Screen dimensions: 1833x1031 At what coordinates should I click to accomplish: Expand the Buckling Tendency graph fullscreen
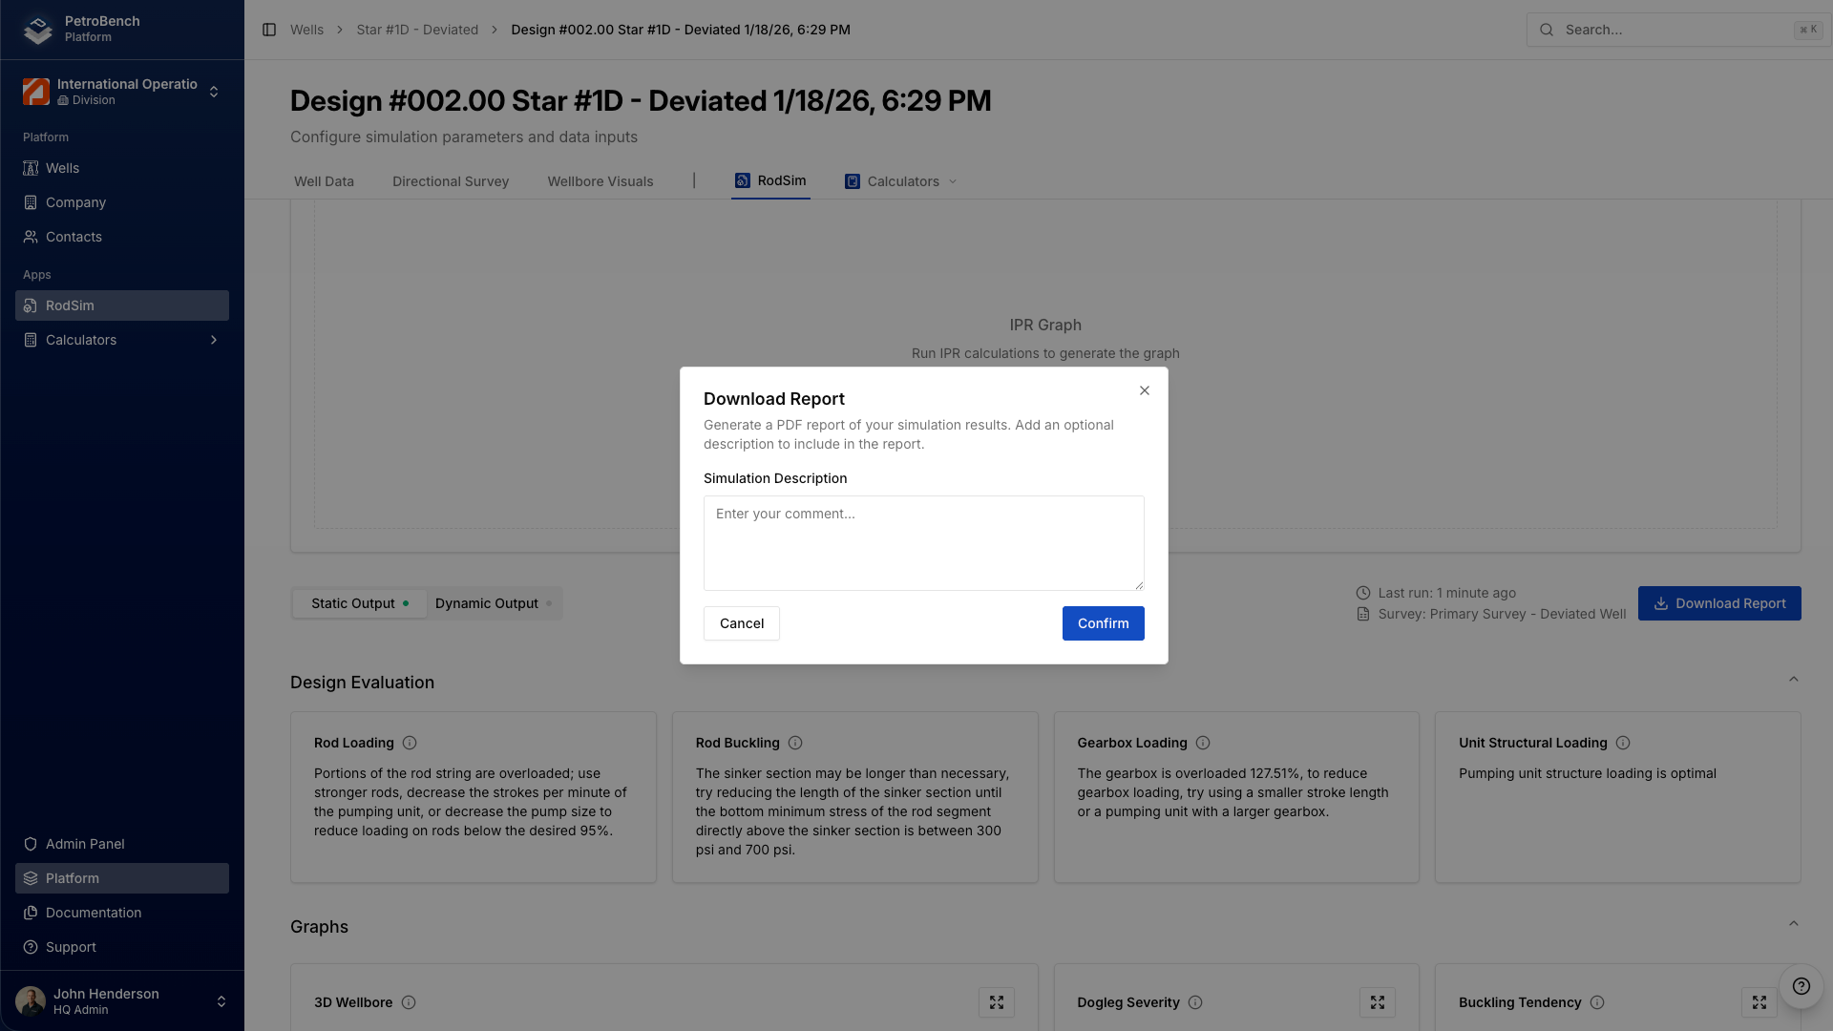click(1759, 1002)
